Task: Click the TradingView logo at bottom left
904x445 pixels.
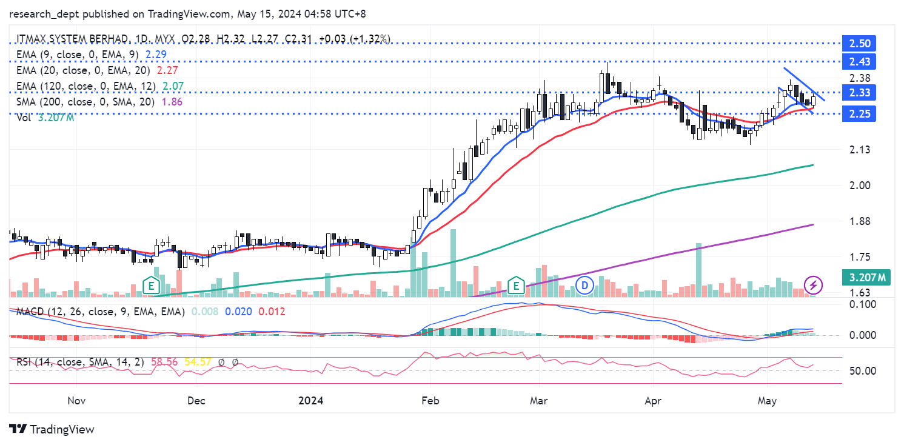Action: click(x=52, y=429)
